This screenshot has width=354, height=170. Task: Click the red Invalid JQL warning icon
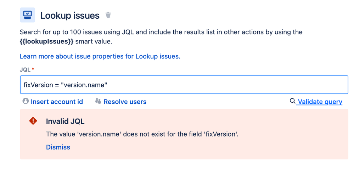point(33,121)
